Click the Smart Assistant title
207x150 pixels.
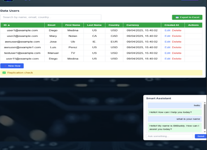coord(158,98)
